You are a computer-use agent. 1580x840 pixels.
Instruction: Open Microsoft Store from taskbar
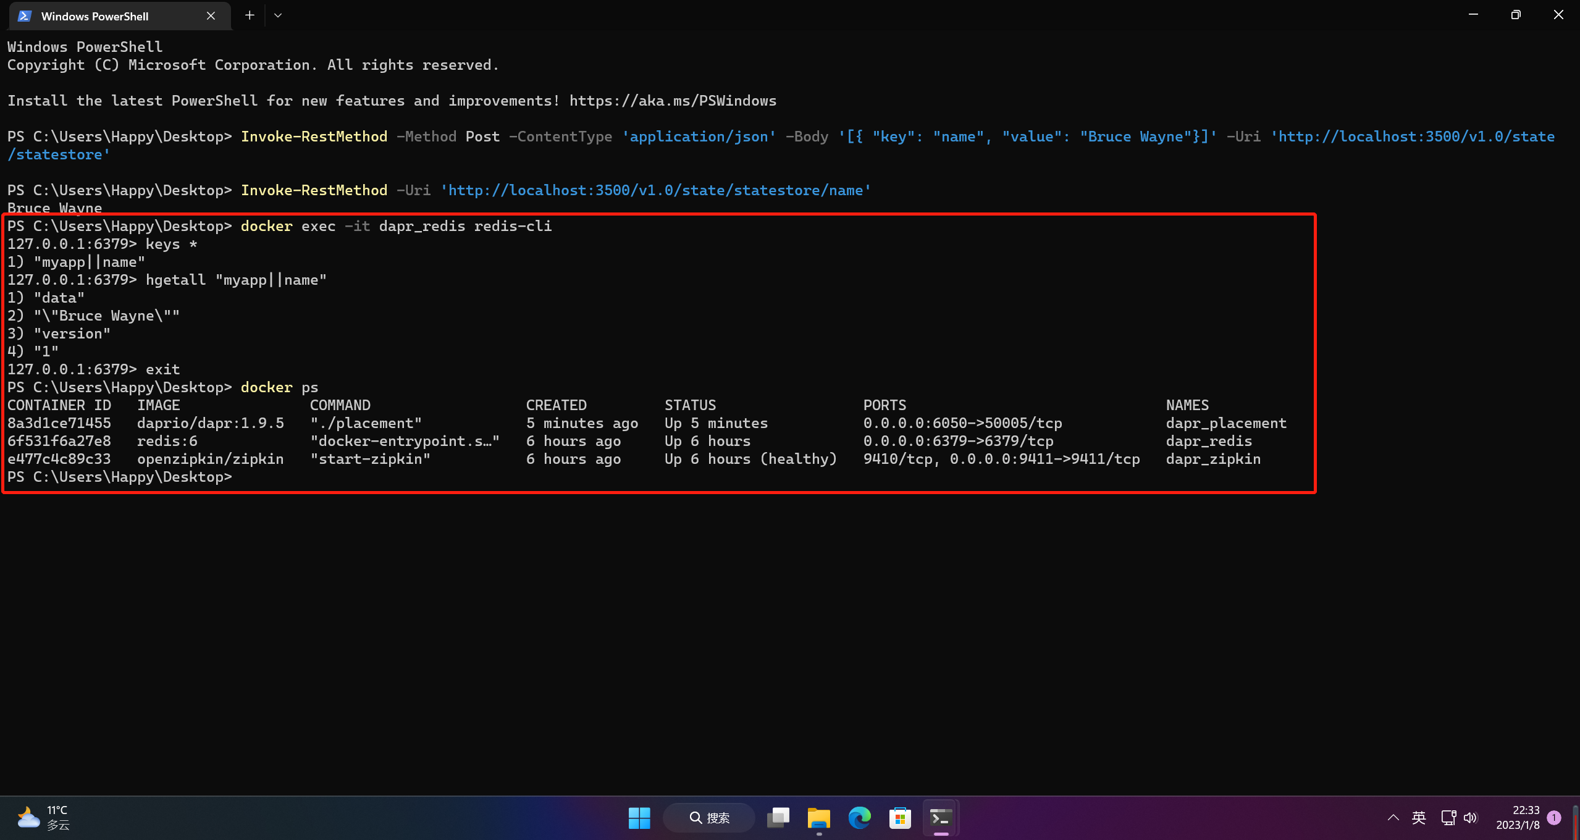click(x=901, y=818)
